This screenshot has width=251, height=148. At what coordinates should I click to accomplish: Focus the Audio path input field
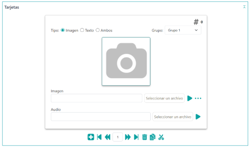tap(101, 117)
